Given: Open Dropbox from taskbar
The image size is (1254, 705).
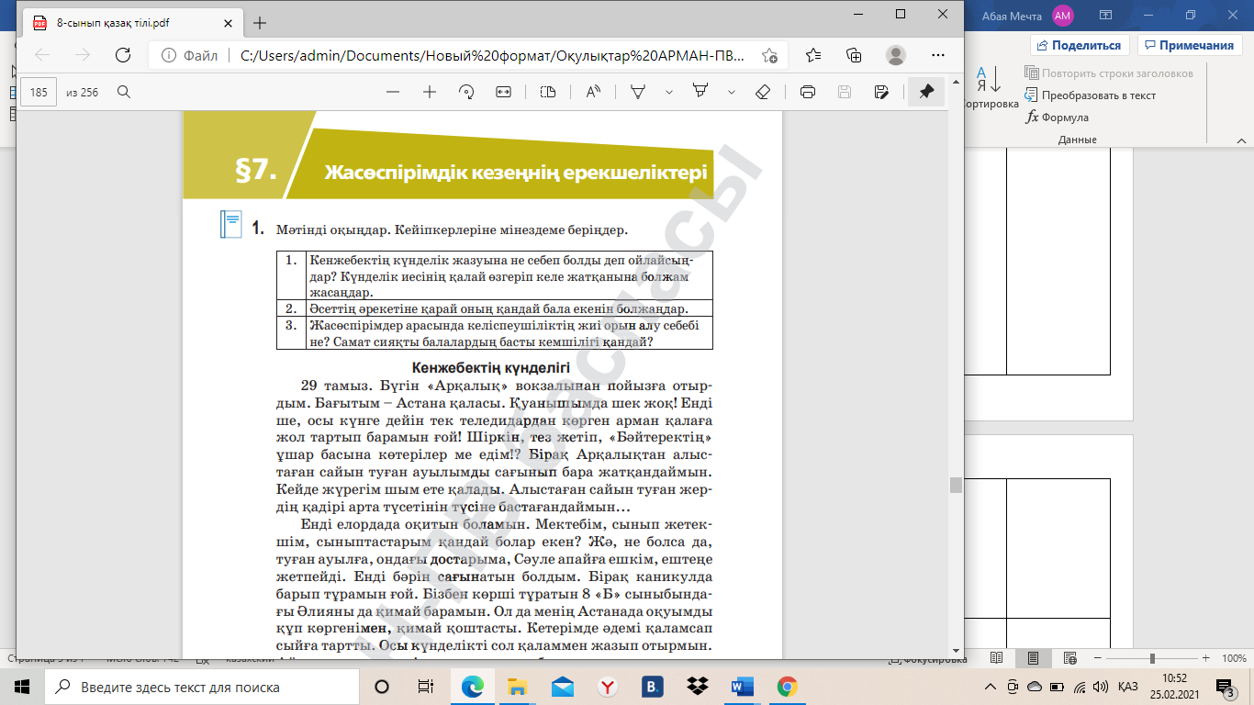Looking at the screenshot, I should [698, 687].
